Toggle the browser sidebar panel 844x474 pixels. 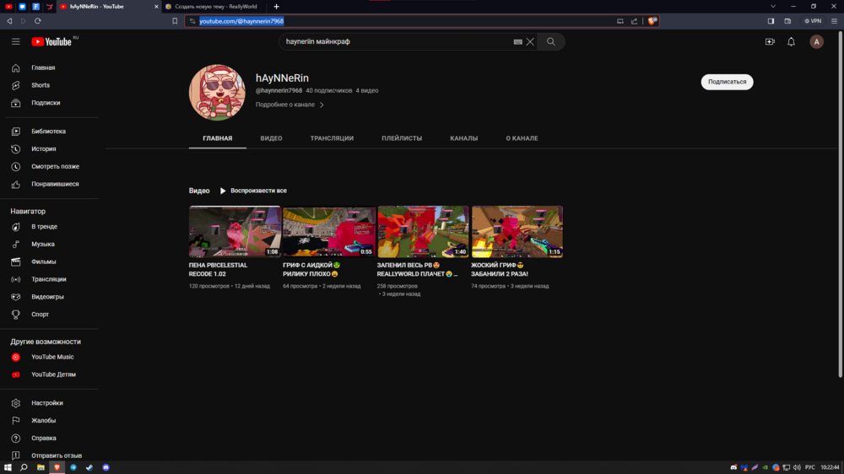click(x=771, y=21)
